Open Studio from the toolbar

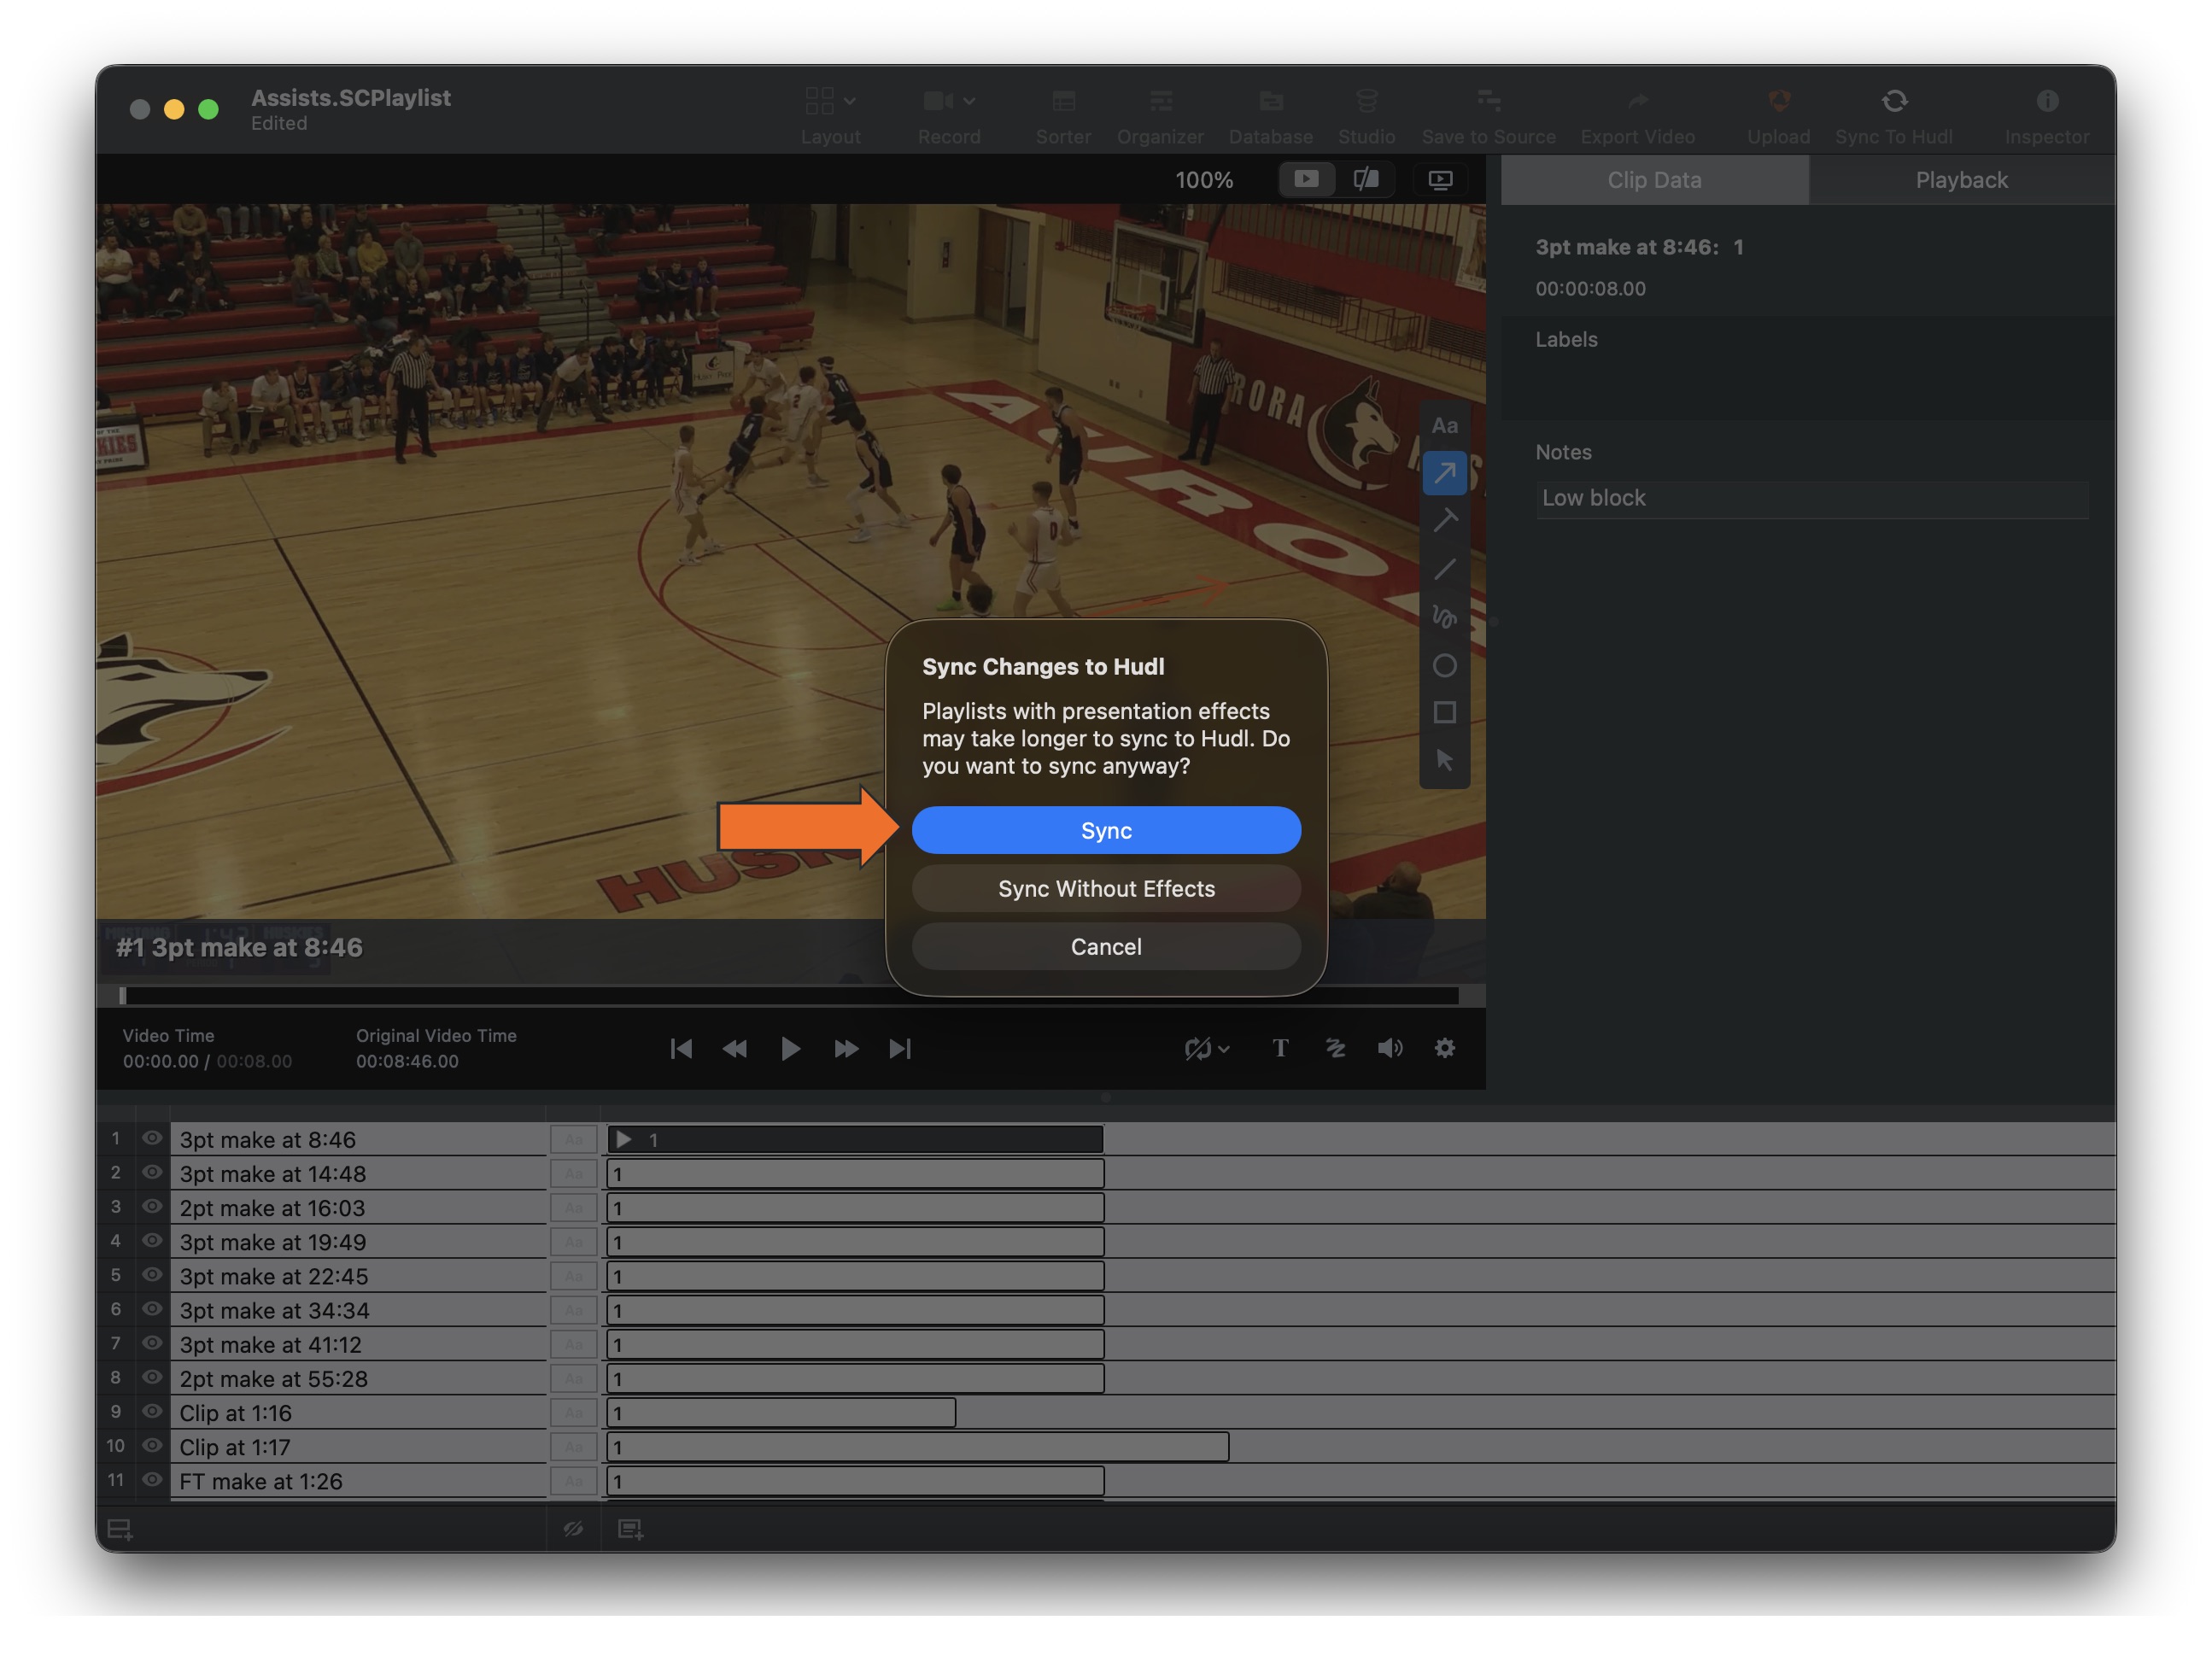coord(1366,116)
